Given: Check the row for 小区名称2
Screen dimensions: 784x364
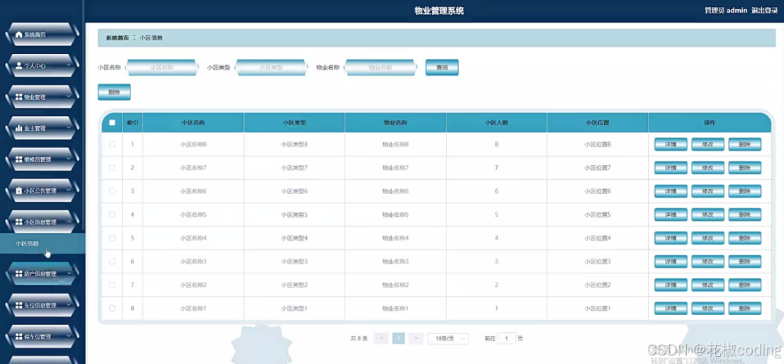Looking at the screenshot, I should coord(112,285).
